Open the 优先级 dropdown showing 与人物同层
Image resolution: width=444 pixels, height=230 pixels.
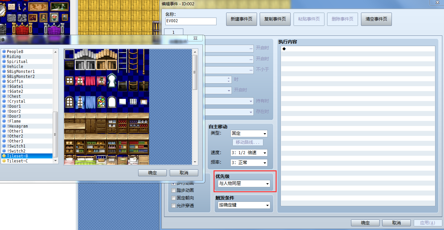pos(244,184)
